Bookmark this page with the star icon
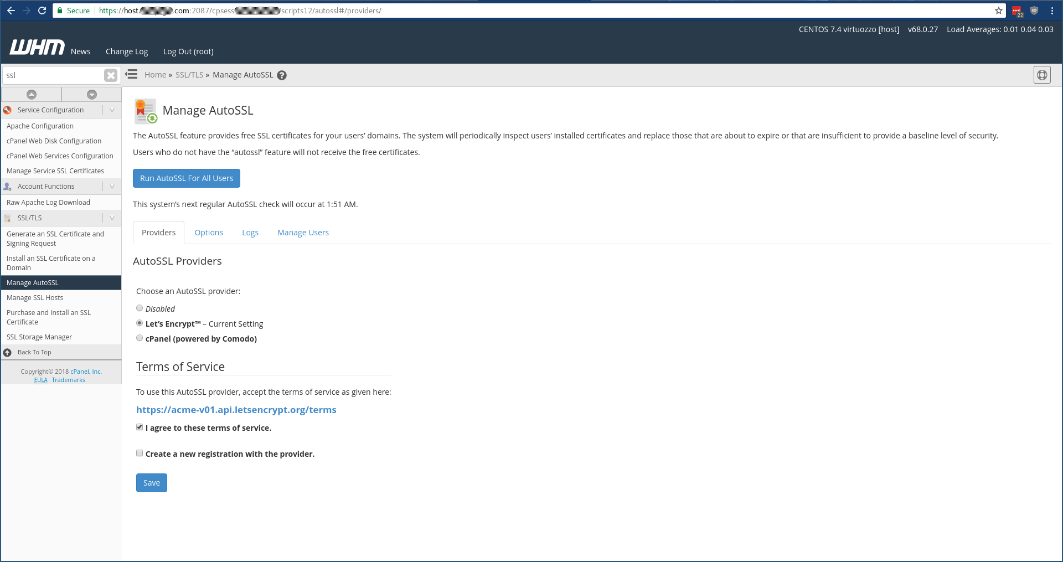Image resolution: width=1063 pixels, height=562 pixels. click(998, 11)
